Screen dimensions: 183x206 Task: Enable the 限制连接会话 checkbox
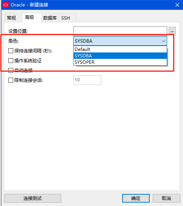[11, 80]
